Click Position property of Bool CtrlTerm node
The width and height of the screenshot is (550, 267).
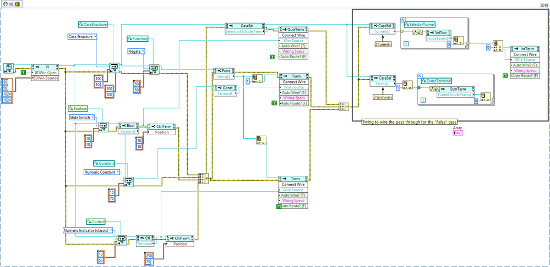pos(162,132)
